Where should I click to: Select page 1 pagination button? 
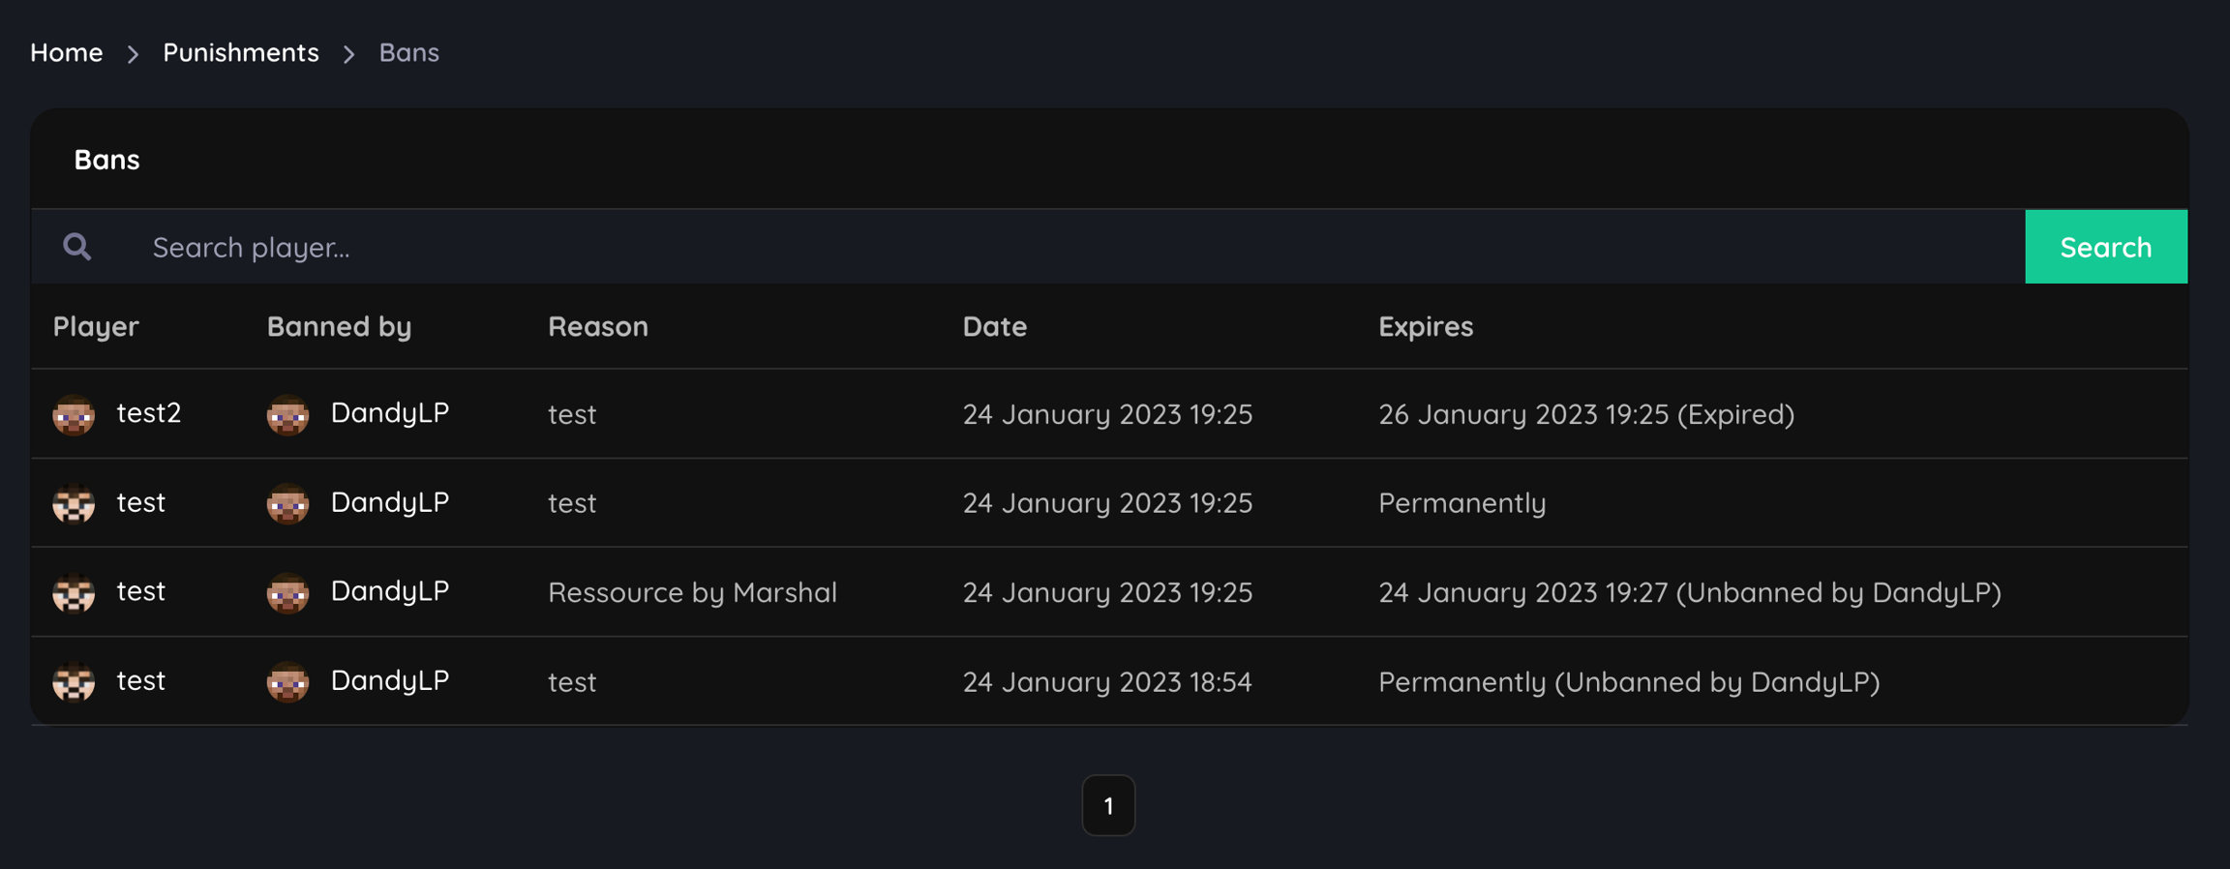(1108, 805)
